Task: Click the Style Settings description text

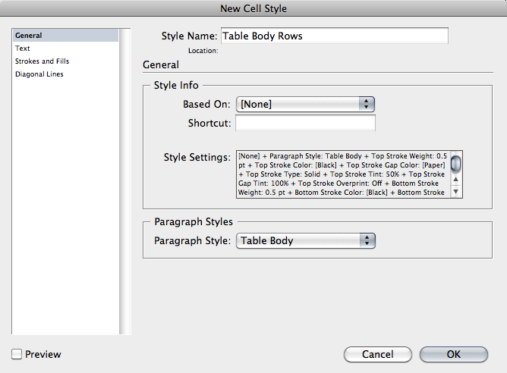Action: click(x=343, y=174)
